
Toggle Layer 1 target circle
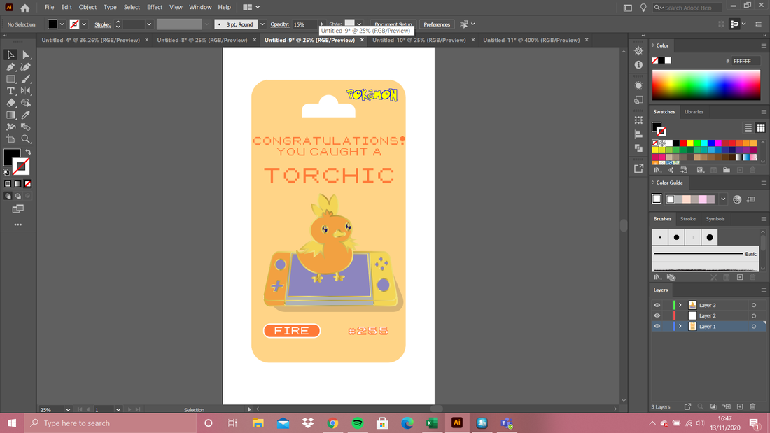point(754,327)
